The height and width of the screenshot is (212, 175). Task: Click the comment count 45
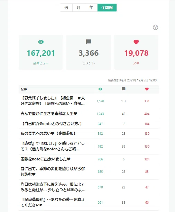123,114
